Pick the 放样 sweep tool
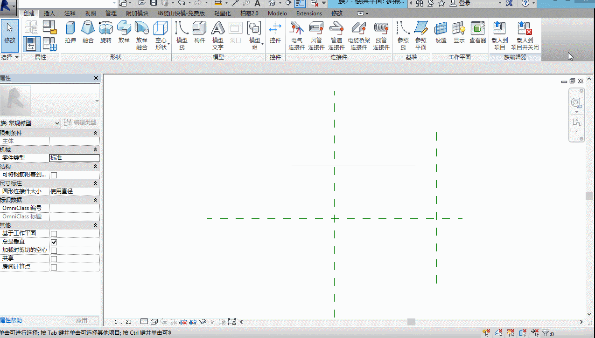Image resolution: width=595 pixels, height=338 pixels. 124,32
